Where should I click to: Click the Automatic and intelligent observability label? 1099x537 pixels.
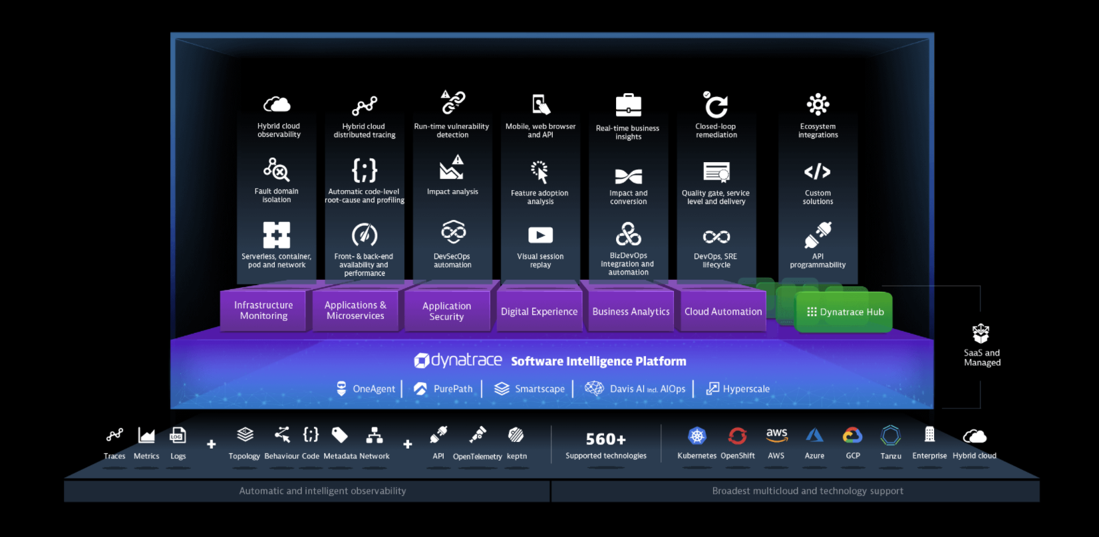(x=323, y=490)
